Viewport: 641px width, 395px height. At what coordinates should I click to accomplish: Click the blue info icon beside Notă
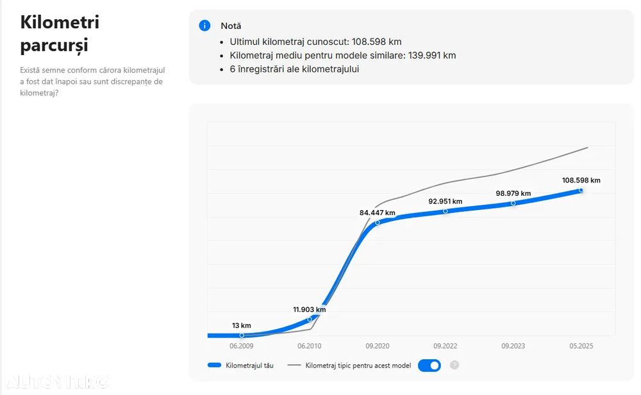(204, 26)
